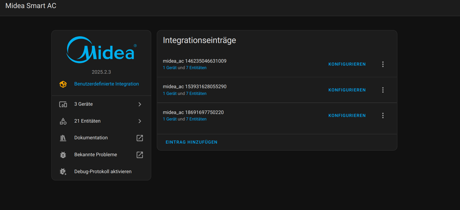
Task: Open the 7 Entitäten link under midea_ac 18691697750220
Action: tap(196, 119)
